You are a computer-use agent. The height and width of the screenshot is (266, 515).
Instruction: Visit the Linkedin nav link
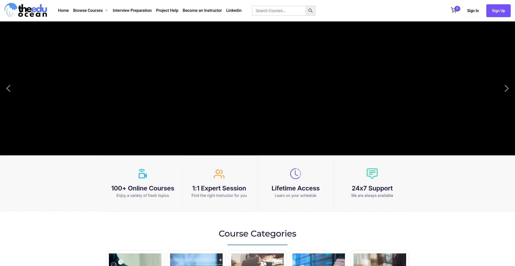[234, 10]
